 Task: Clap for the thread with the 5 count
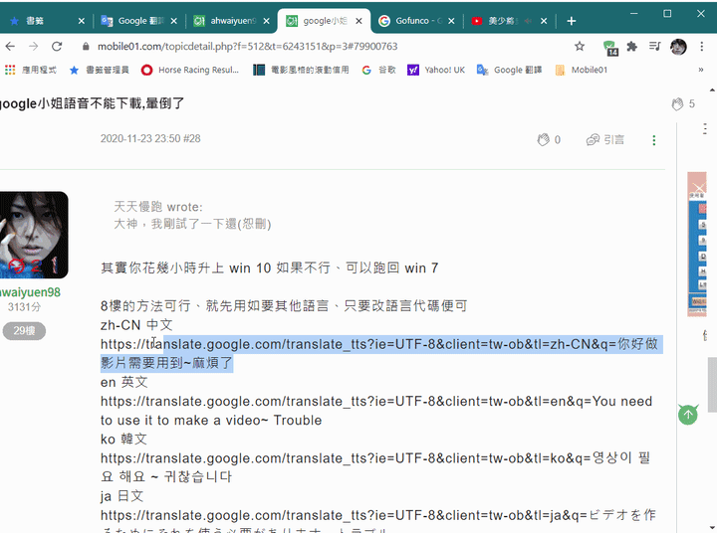683,104
